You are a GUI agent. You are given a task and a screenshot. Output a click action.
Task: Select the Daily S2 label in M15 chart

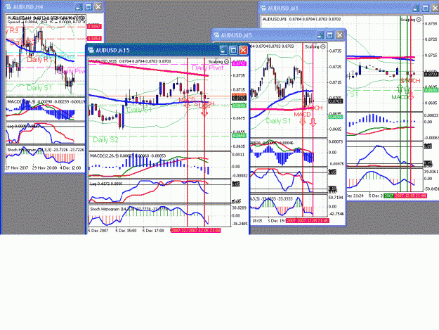pyautogui.click(x=105, y=139)
